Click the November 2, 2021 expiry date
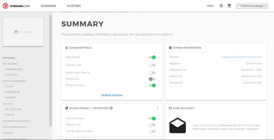 point(252,76)
